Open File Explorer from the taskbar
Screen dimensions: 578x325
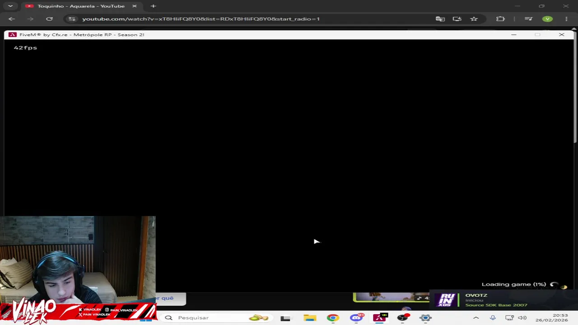point(310,318)
